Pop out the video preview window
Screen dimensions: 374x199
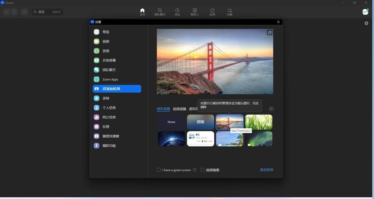270,32
